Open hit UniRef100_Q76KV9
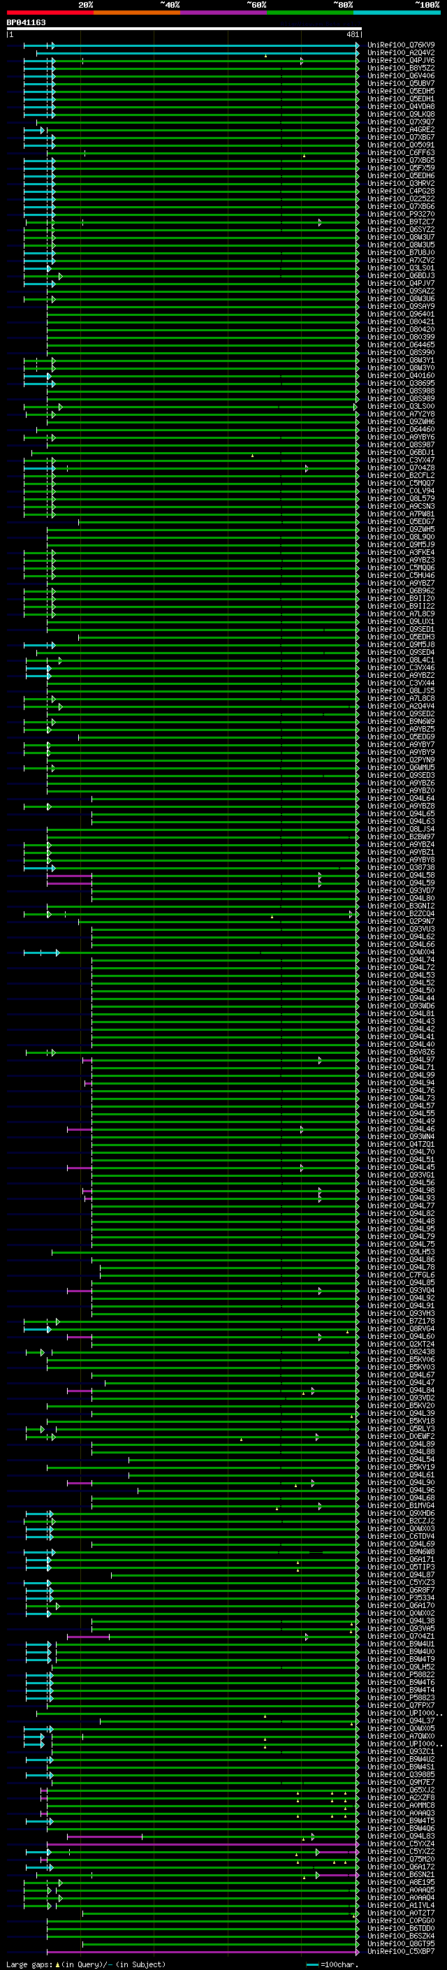Screen dimensions: 447x1970 (x=401, y=45)
